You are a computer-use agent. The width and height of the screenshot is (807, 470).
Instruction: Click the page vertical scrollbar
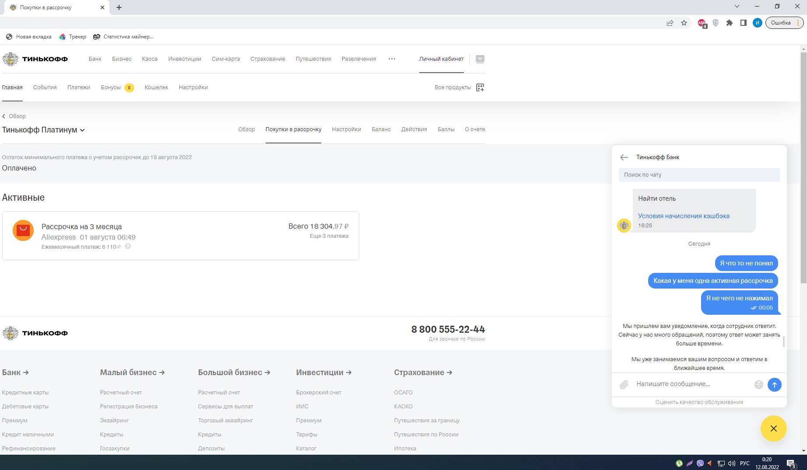point(803,168)
